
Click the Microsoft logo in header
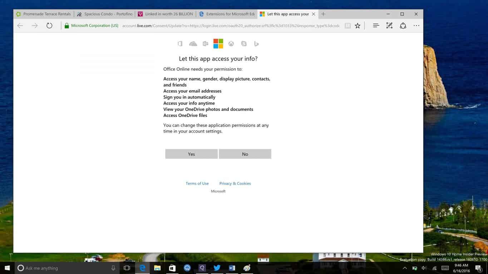pyautogui.click(x=218, y=44)
